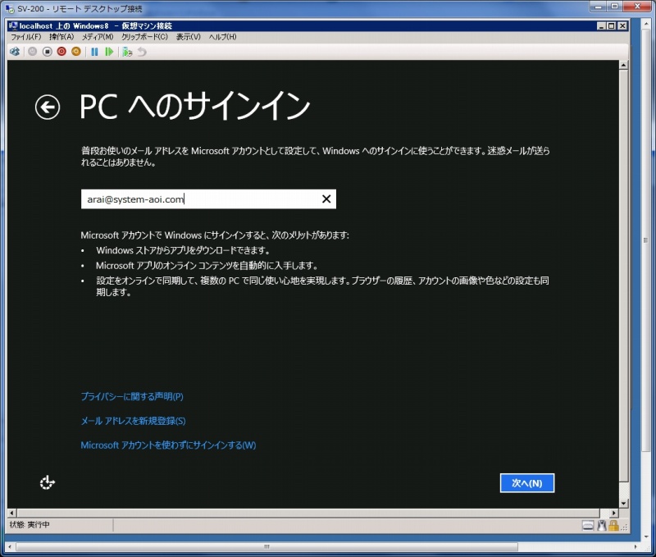Click the VM view horizontal scrollbar left arrow

(11, 513)
